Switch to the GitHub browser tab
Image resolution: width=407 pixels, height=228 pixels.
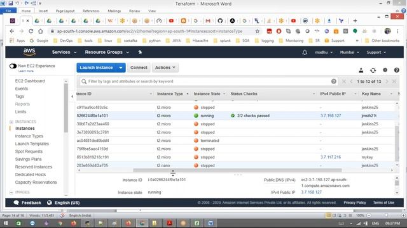220,21
